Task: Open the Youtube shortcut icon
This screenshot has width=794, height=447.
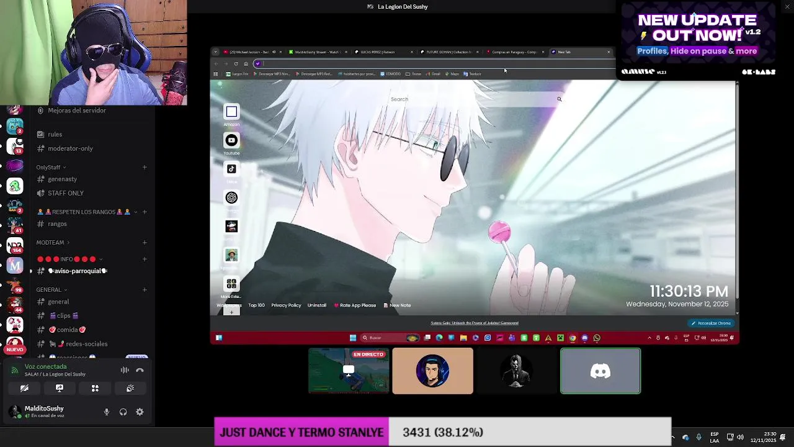Action: tap(231, 140)
